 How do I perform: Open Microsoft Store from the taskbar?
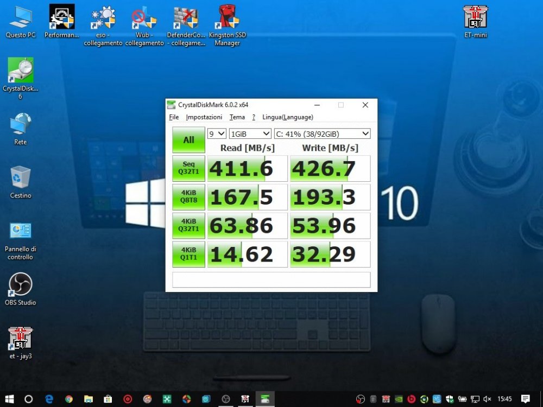(x=108, y=399)
